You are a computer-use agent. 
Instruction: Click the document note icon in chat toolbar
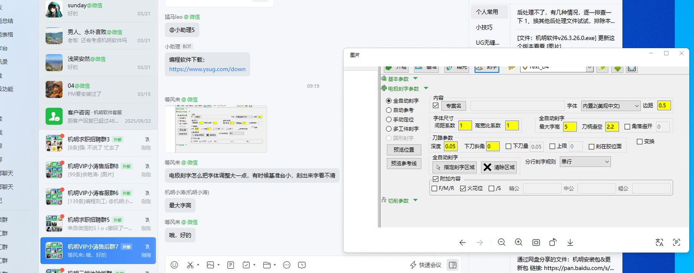coord(231,265)
